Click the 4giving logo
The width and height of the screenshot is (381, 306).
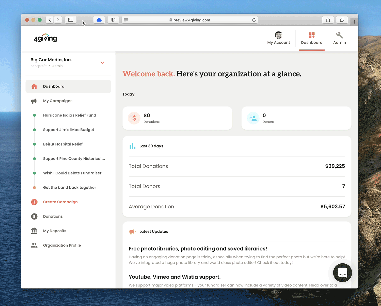46,38
